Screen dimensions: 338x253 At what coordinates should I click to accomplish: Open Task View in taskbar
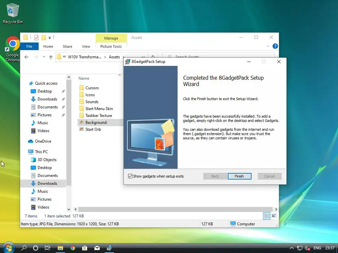click(48, 248)
